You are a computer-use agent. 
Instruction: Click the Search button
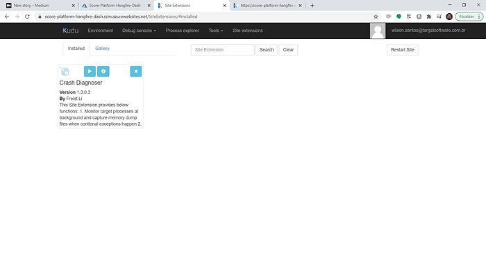click(x=267, y=50)
